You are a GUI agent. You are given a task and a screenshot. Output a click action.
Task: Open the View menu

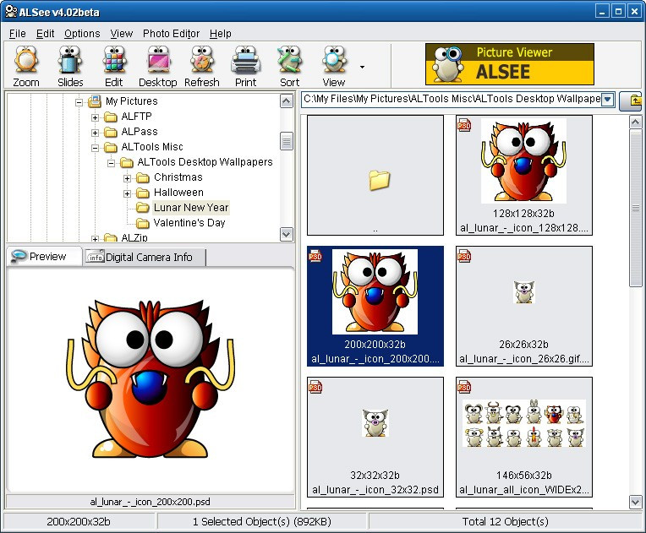[x=121, y=33]
